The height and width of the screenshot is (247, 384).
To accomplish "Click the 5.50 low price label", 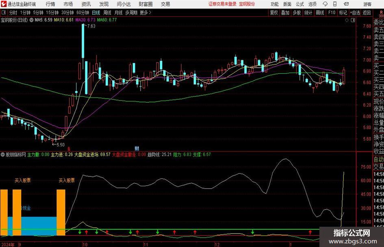I will coord(61,145).
